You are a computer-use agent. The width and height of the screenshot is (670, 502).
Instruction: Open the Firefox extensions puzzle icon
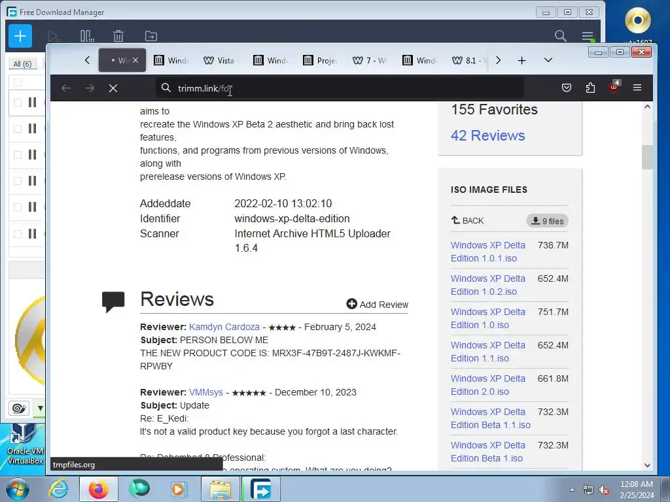590,88
